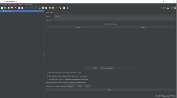Click the remote engines globe icon
This screenshot has height=98, width=177.
(175, 8)
